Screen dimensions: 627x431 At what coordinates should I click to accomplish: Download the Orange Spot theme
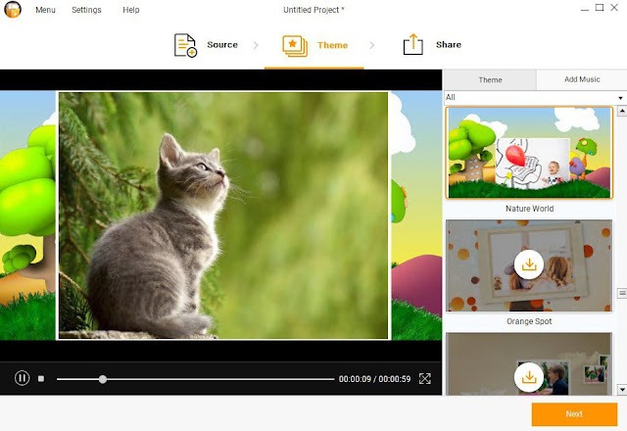[x=529, y=264]
